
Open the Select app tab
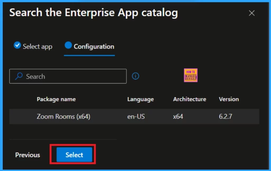pyautogui.click(x=33, y=46)
